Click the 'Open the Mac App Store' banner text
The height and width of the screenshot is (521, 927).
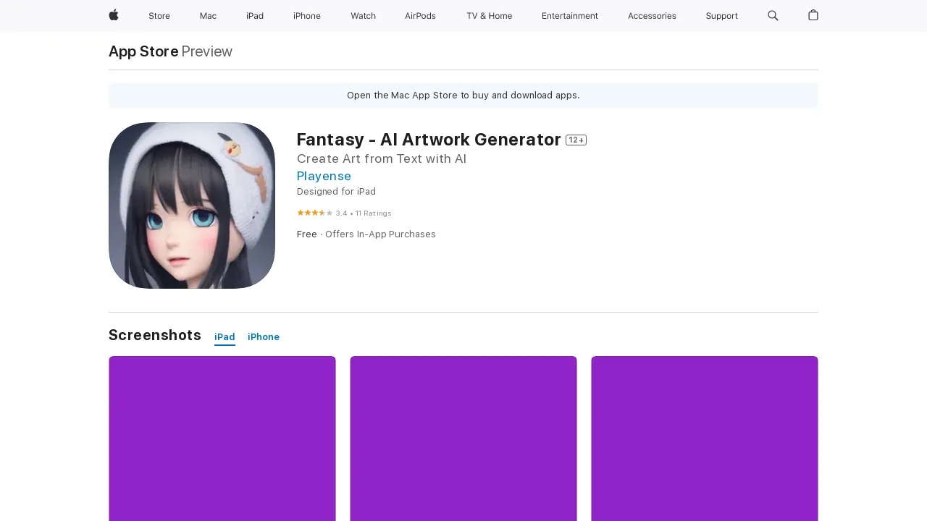tap(463, 96)
